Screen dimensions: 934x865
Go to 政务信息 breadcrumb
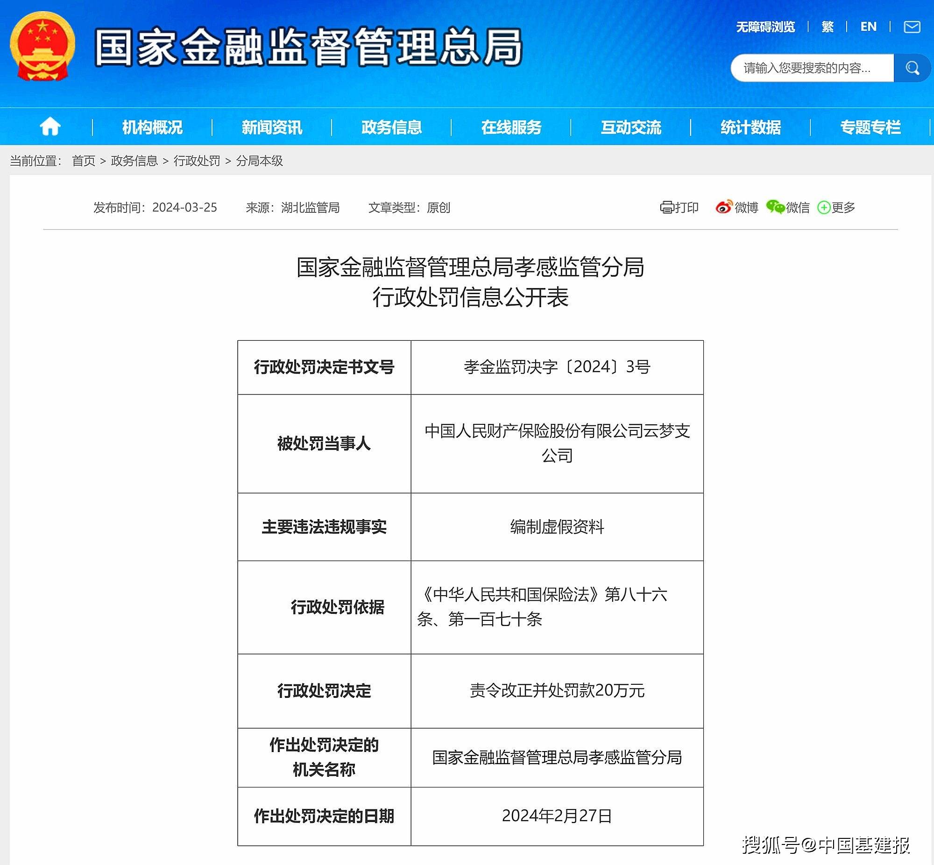[x=134, y=161]
